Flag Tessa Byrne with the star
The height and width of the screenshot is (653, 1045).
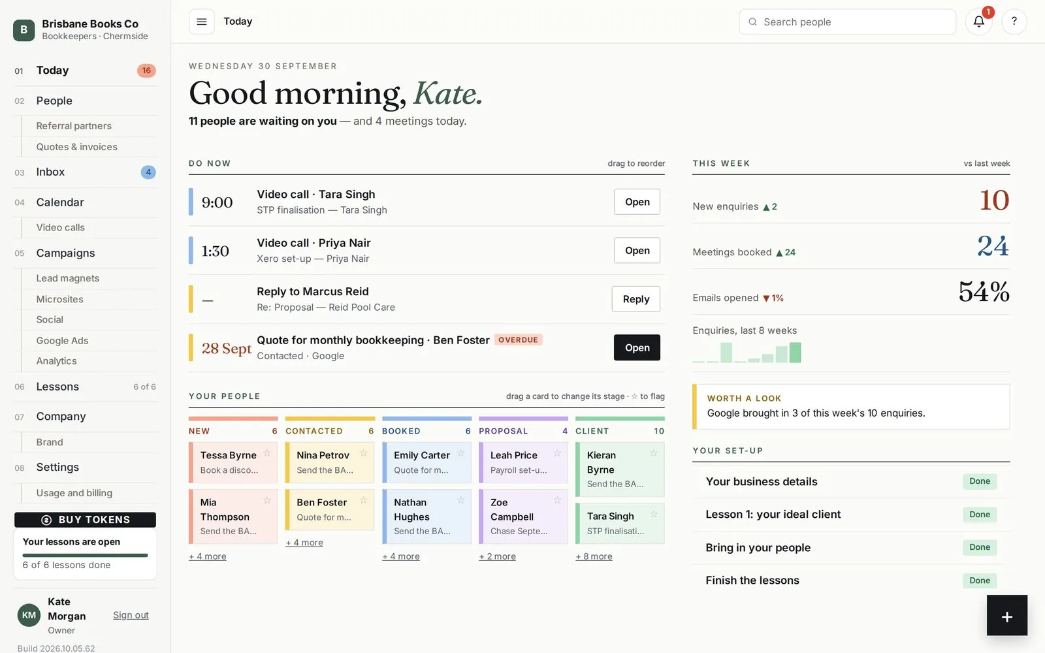coord(267,453)
